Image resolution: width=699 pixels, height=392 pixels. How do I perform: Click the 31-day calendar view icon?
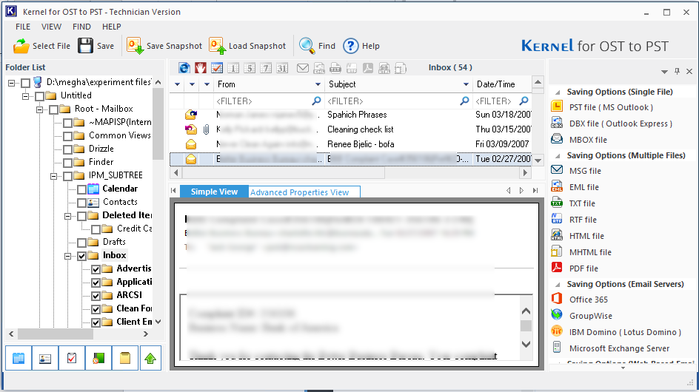281,68
